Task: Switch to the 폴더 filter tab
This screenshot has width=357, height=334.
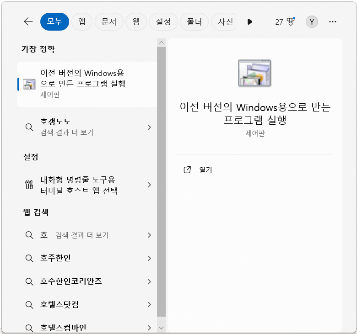Action: (x=194, y=22)
